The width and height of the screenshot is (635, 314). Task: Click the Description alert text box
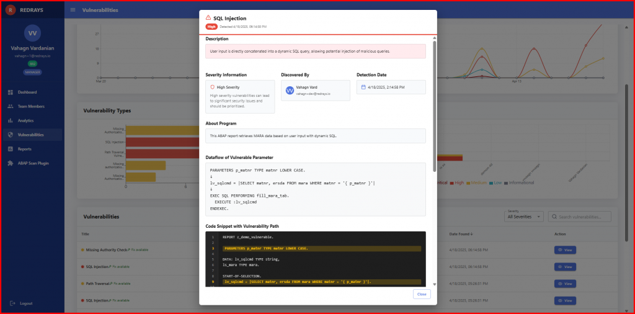coord(316,52)
